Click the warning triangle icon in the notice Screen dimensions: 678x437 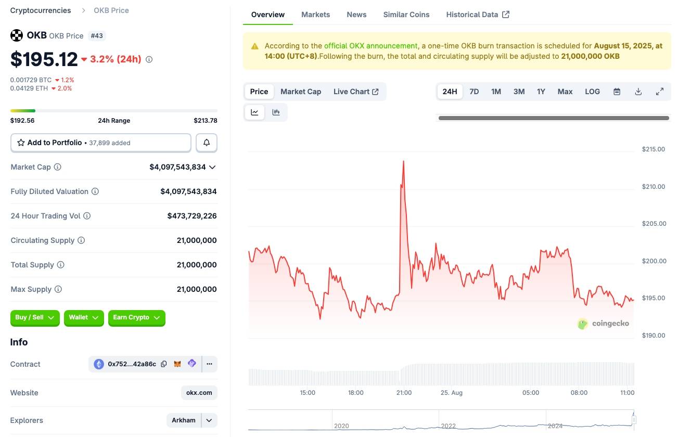pyautogui.click(x=255, y=46)
